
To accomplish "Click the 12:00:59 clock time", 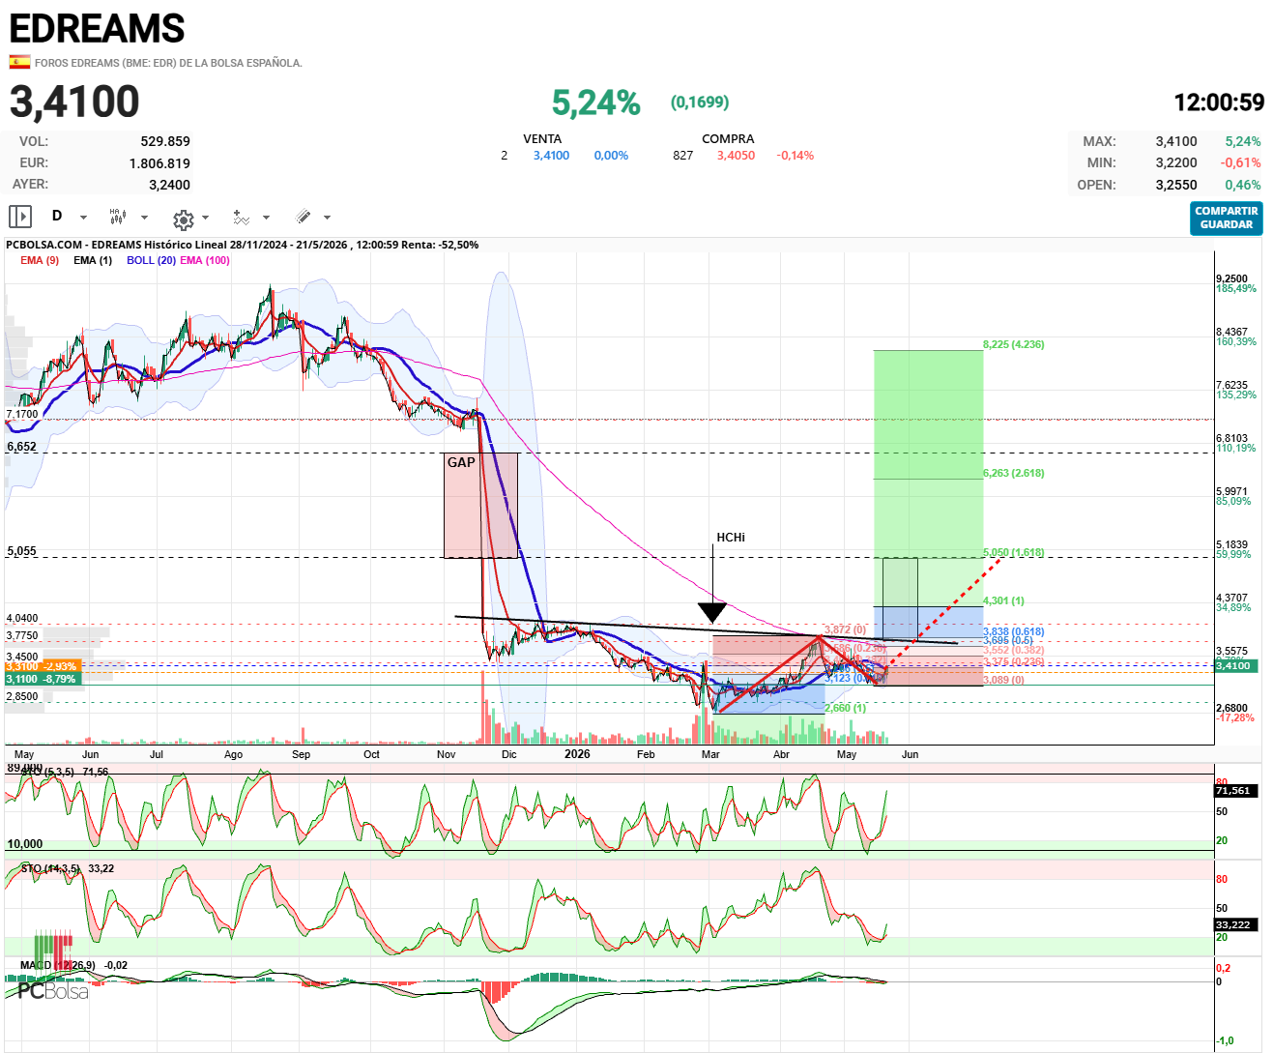I will (1219, 102).
